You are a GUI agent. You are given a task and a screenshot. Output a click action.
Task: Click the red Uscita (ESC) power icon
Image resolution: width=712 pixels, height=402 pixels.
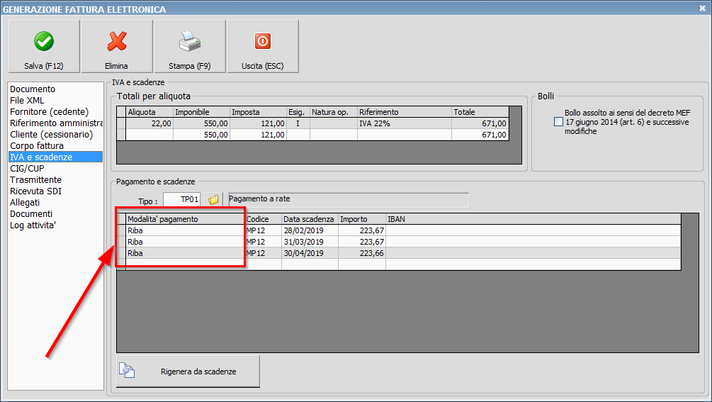tap(262, 41)
